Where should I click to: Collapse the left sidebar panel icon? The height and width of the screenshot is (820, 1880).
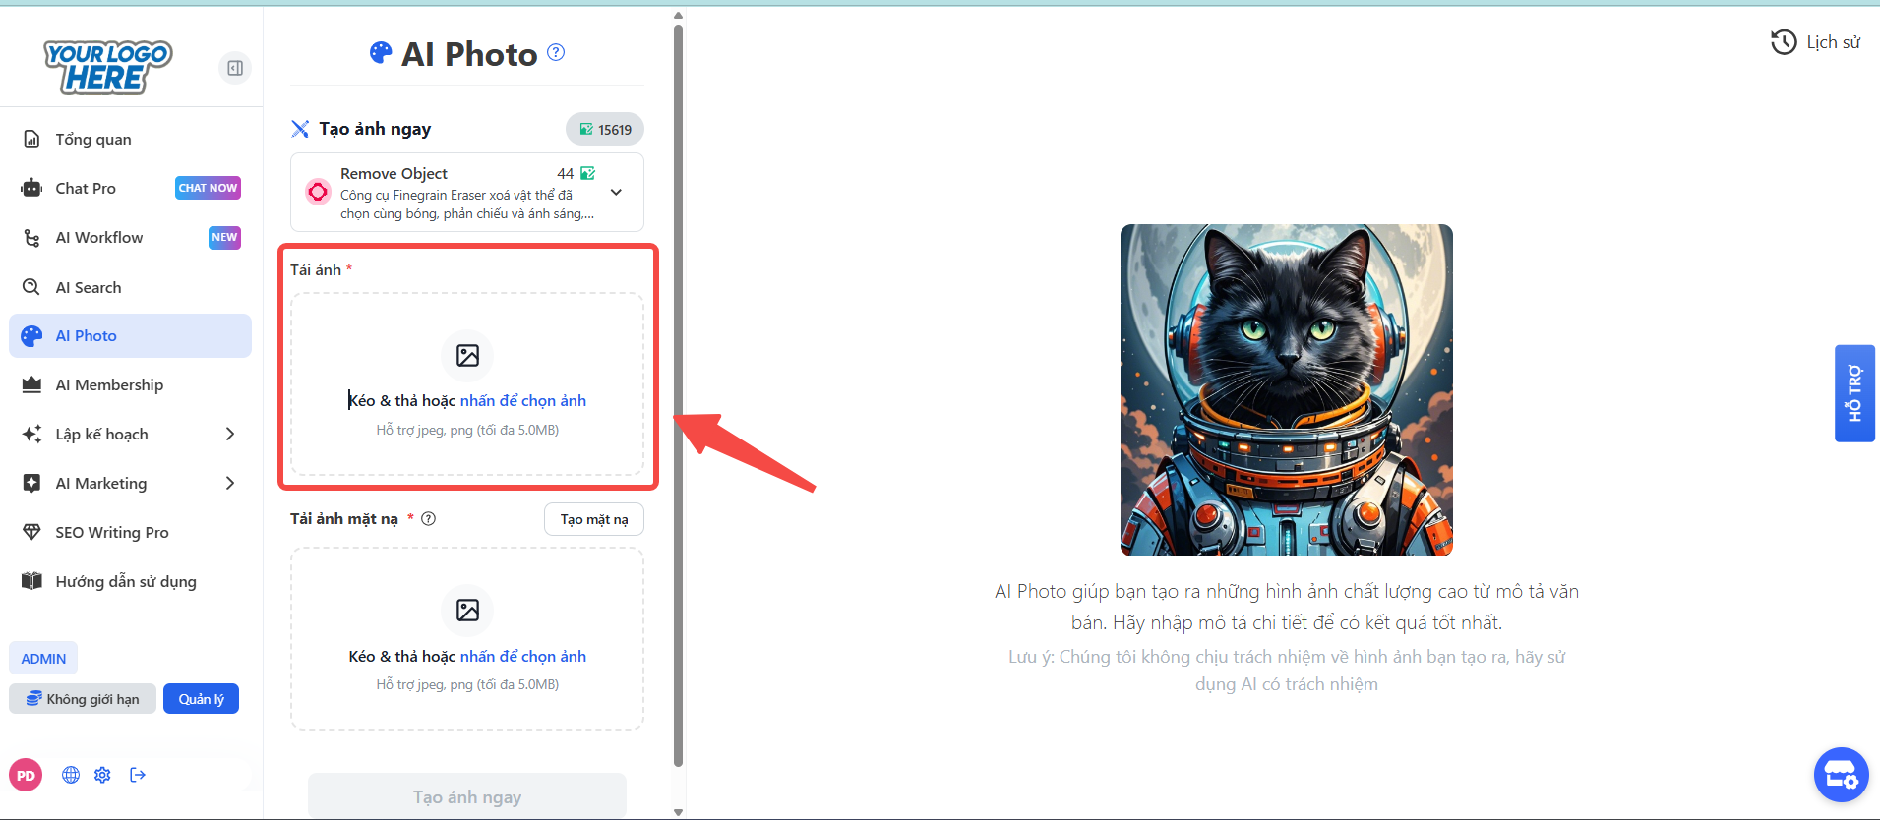[235, 68]
